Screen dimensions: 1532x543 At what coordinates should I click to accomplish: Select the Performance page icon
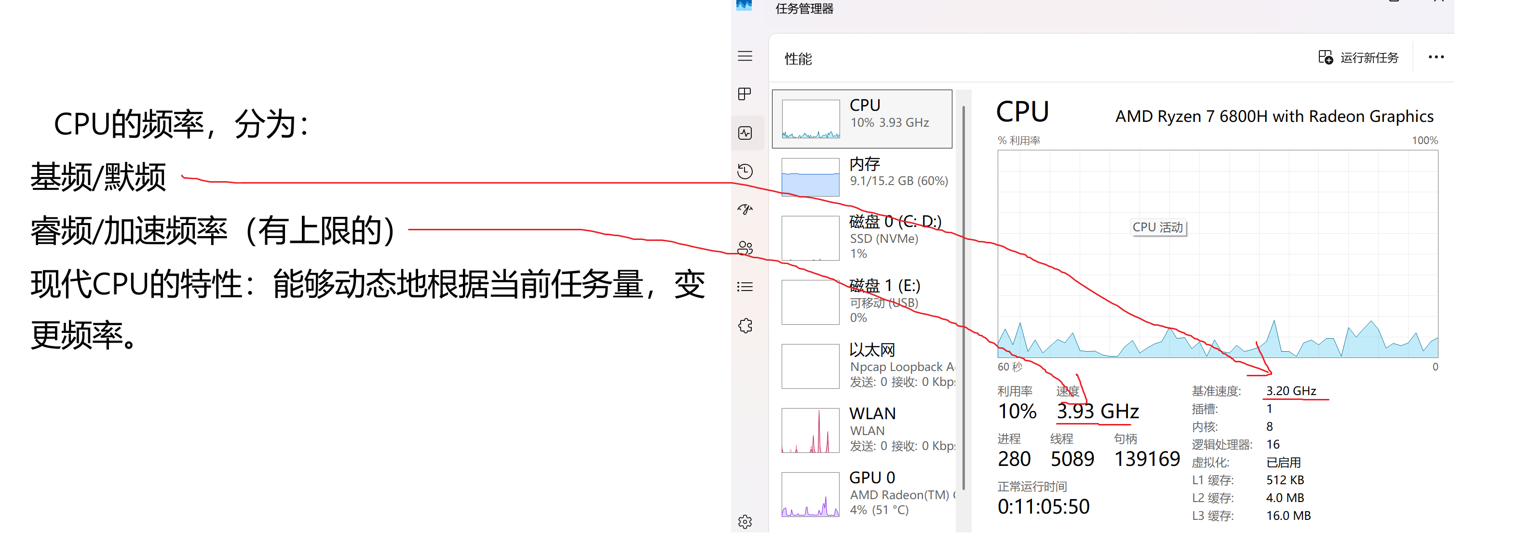tap(745, 133)
